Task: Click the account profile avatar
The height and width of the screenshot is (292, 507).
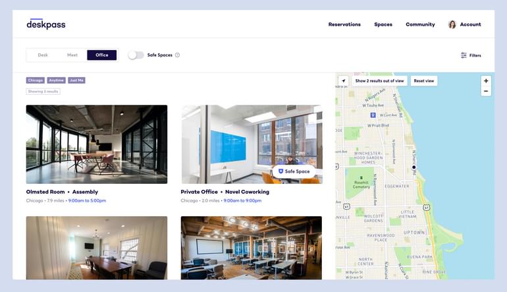Action: click(452, 24)
